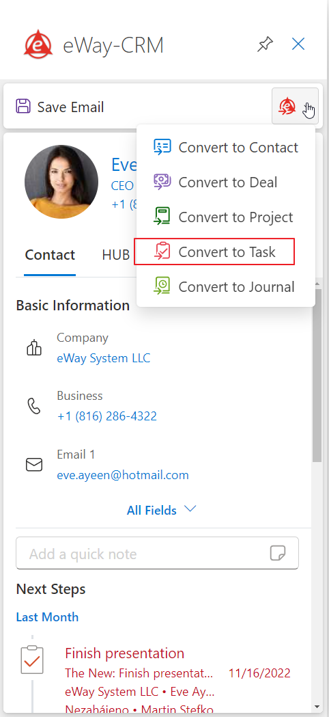
Task: Call +1 (816) 286-4322 link
Action: 107,416
